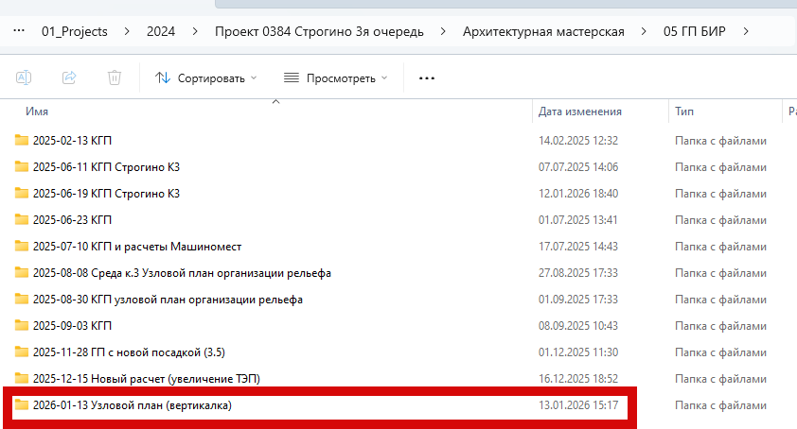797x429 pixels.
Task: Click folder icon of 2025-06-23 КГП
Action: click(x=22, y=219)
